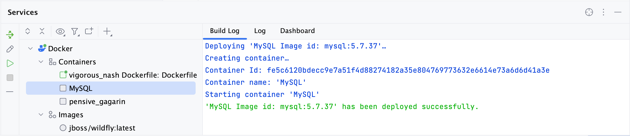This screenshot has width=630, height=136.
Task: Hide the Services tool window
Action: [x=618, y=12]
